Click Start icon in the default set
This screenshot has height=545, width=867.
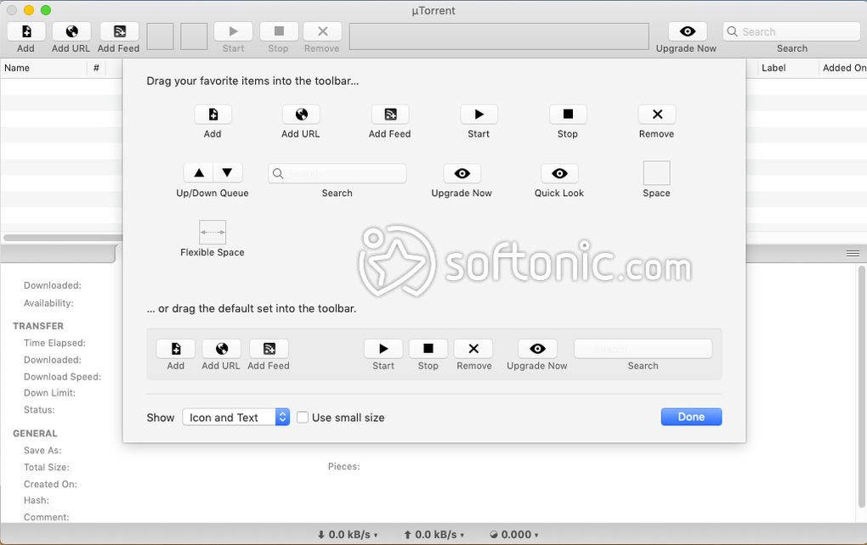click(x=383, y=348)
